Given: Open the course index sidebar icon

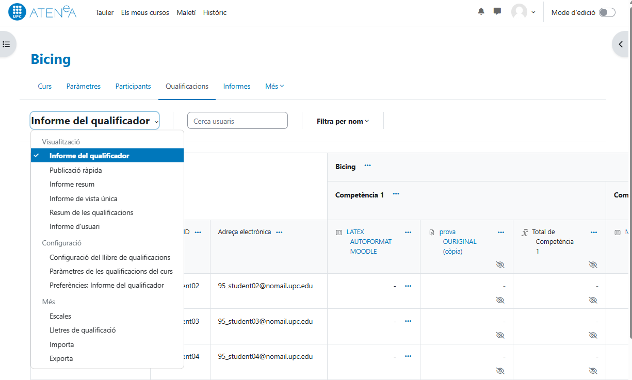Looking at the screenshot, I should [x=7, y=44].
